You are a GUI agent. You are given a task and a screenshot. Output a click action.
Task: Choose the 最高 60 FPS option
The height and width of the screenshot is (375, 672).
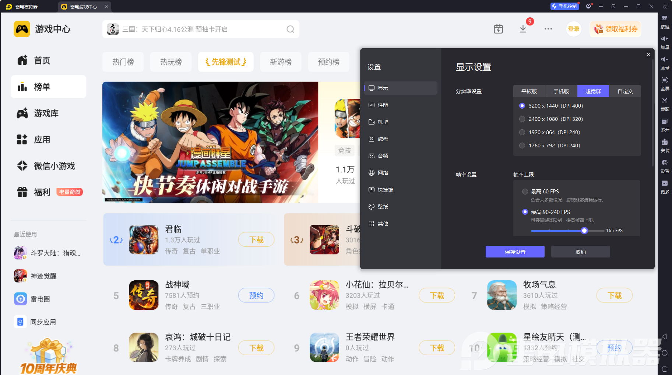coord(525,192)
